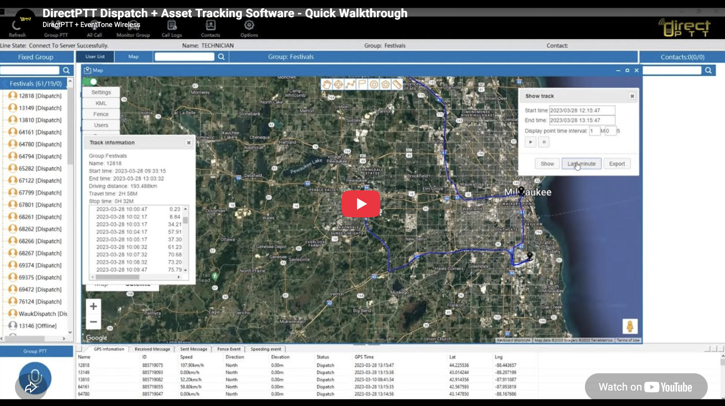Click the KML map menu item
Viewport: 725px width, 406px height.
point(101,103)
